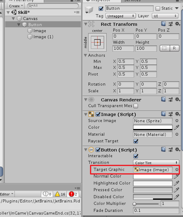Screen dimensions: 183x217
Task: Open Button (Script) gear settings menu
Action: coord(178,149)
